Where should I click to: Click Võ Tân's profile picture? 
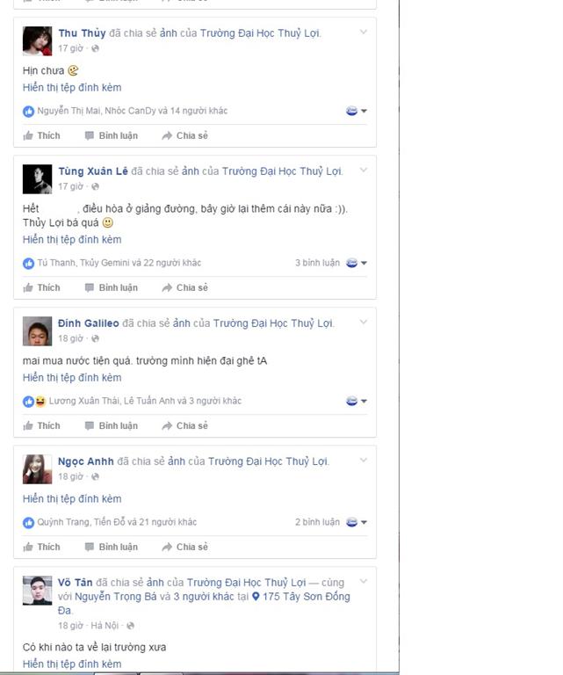click(38, 591)
